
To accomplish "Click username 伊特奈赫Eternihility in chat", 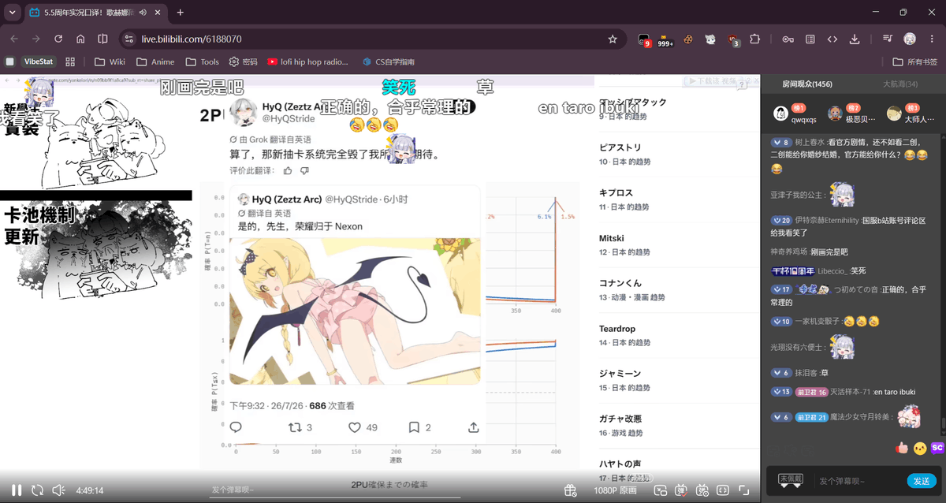I will 827,221.
